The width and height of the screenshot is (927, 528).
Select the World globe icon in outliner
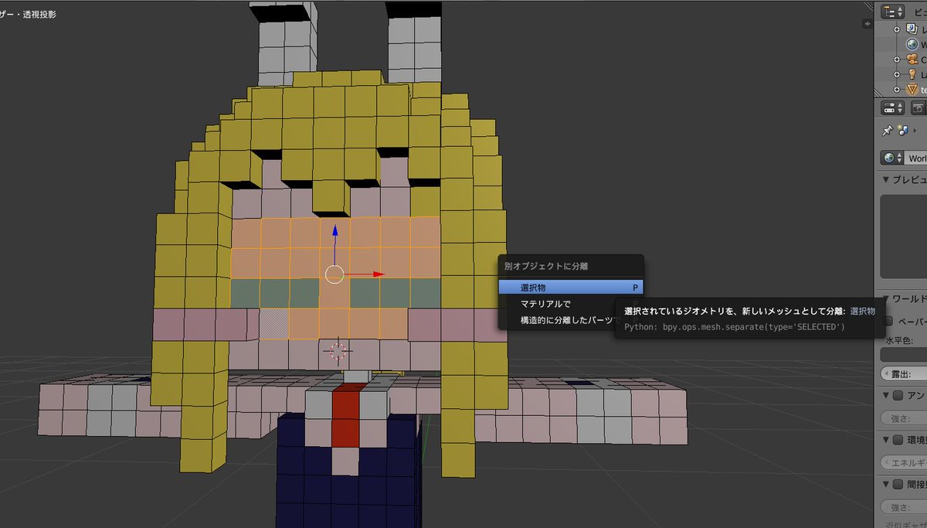click(912, 44)
